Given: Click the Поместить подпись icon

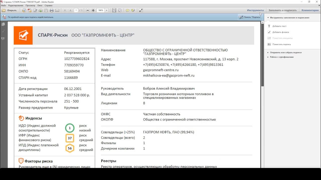Looking at the screenshot, I should (269, 44).
